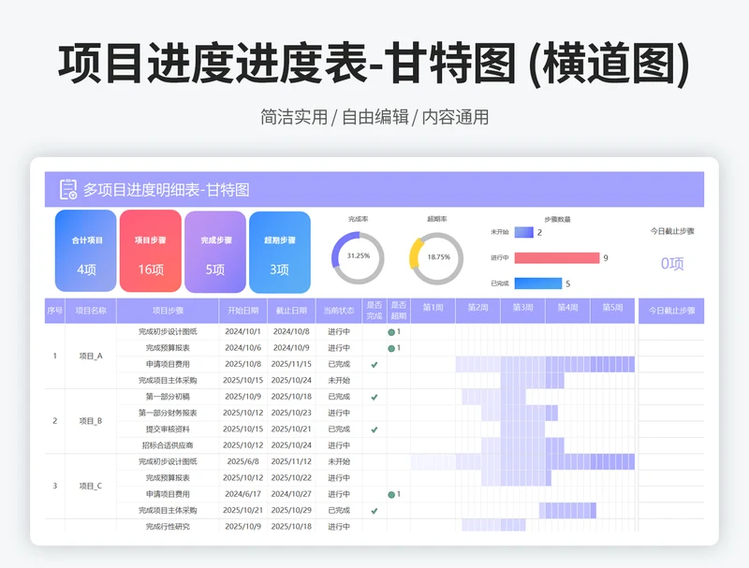Click the green overdue dot in the 2024/10/1 row

[391, 332]
